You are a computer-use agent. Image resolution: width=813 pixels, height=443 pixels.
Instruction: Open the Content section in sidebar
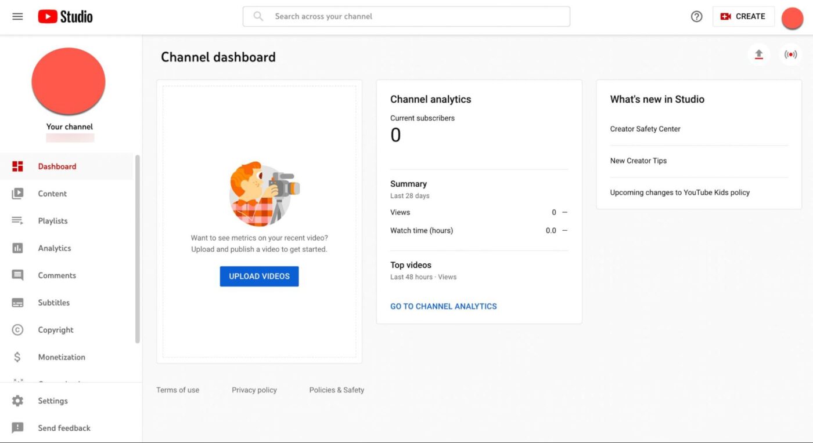click(x=52, y=194)
